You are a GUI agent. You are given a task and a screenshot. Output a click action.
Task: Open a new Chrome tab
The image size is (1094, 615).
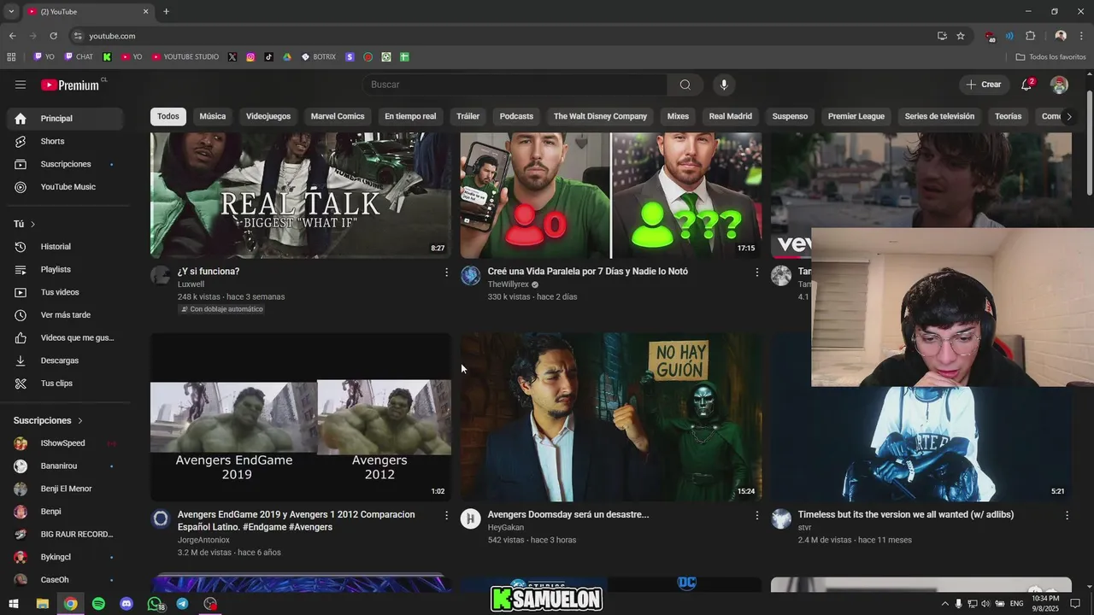click(x=166, y=11)
